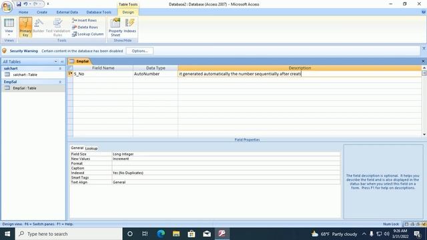Screen dimensions: 427x240
Task: Click the New Values Increment property
Action: point(226,159)
